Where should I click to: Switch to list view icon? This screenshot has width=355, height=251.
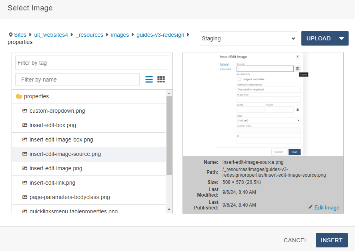pyautogui.click(x=149, y=80)
